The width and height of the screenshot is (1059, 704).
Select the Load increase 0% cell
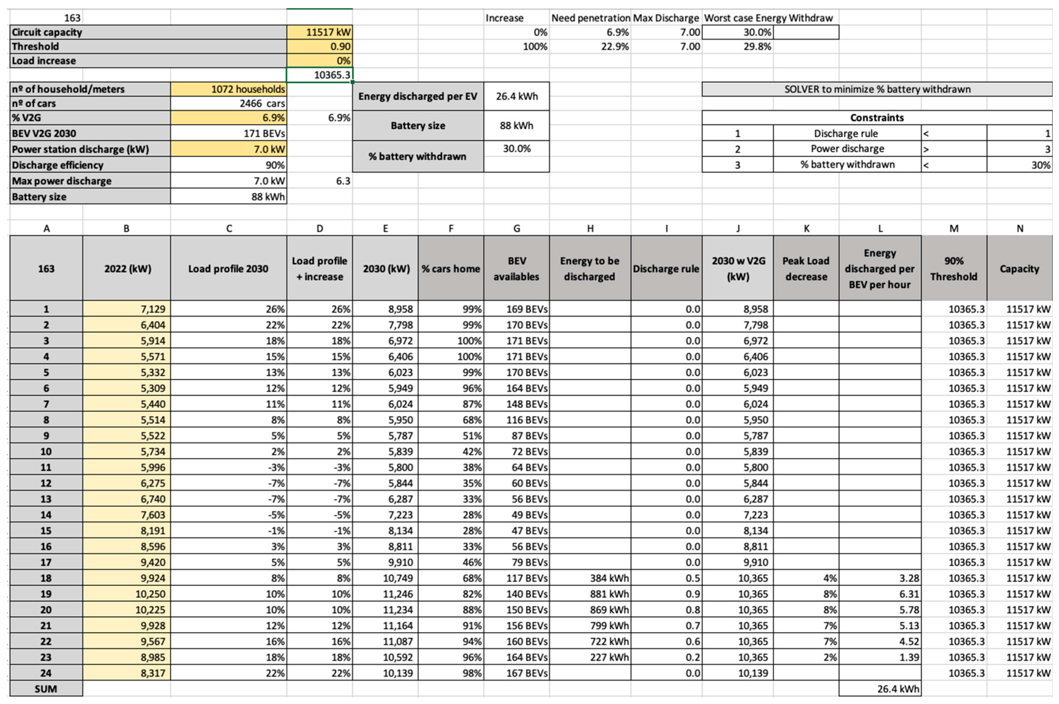[x=319, y=61]
